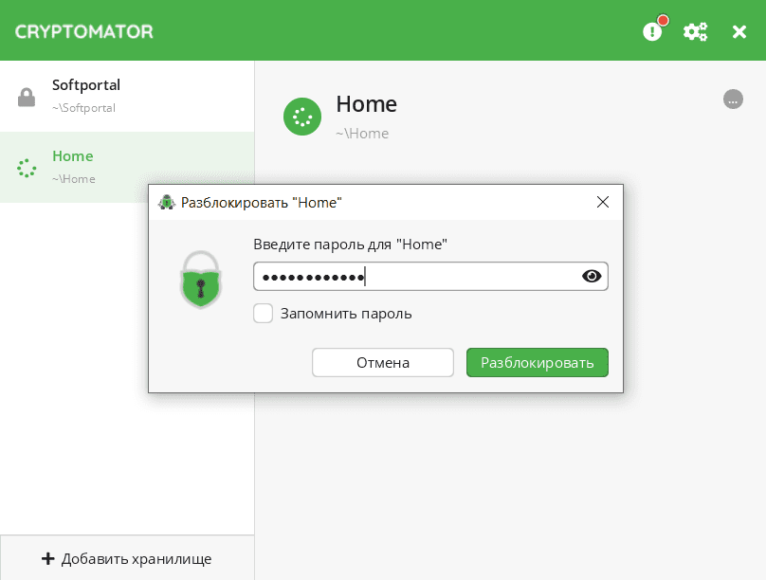The image size is (766, 580).
Task: Click the large green Home vault status icon
Action: (x=302, y=118)
